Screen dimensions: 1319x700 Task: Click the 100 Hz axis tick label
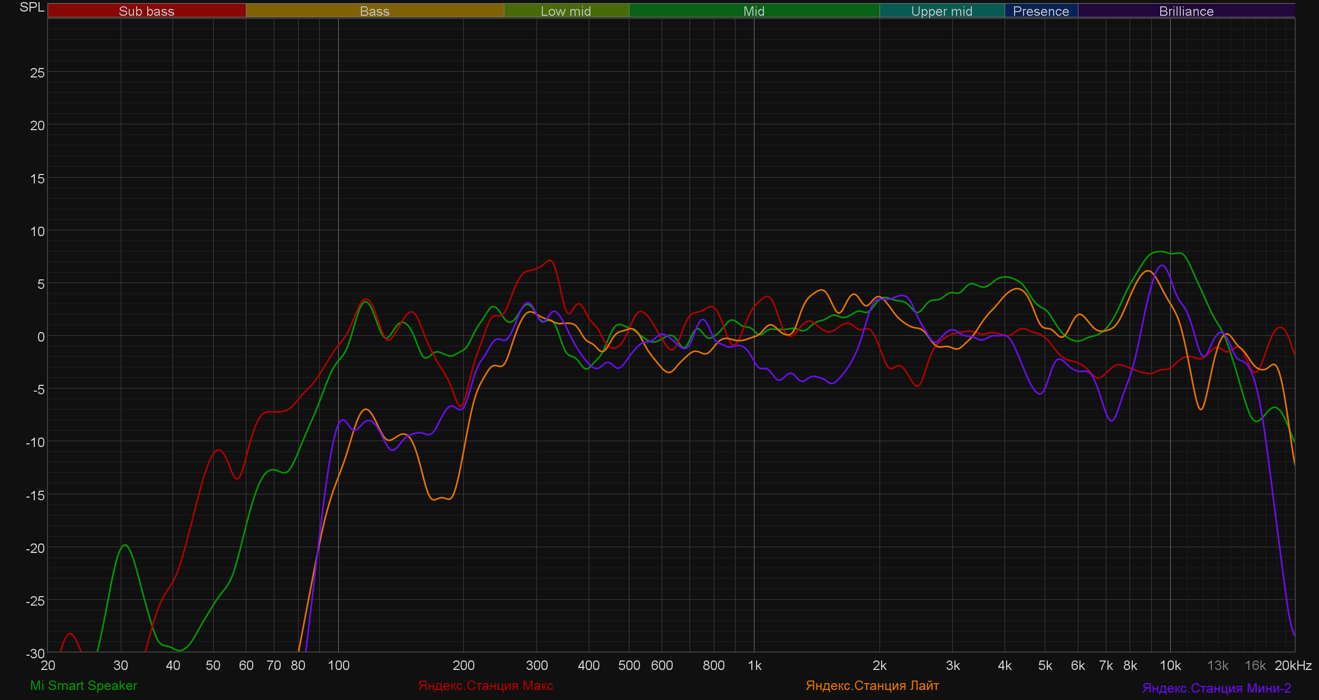click(338, 665)
